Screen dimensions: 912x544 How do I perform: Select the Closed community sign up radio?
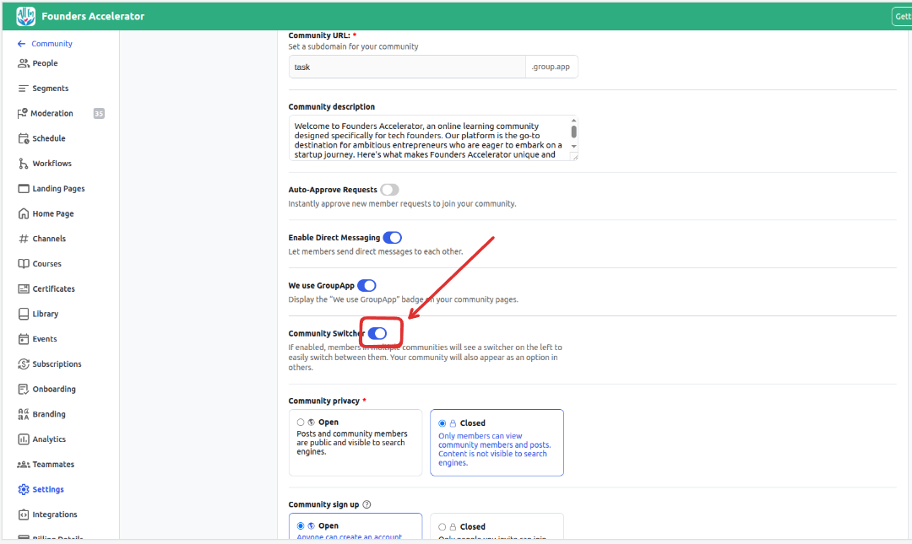[442, 526]
